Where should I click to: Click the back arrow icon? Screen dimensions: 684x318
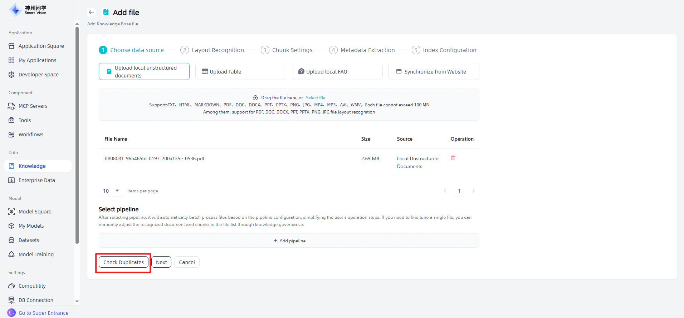(x=92, y=12)
